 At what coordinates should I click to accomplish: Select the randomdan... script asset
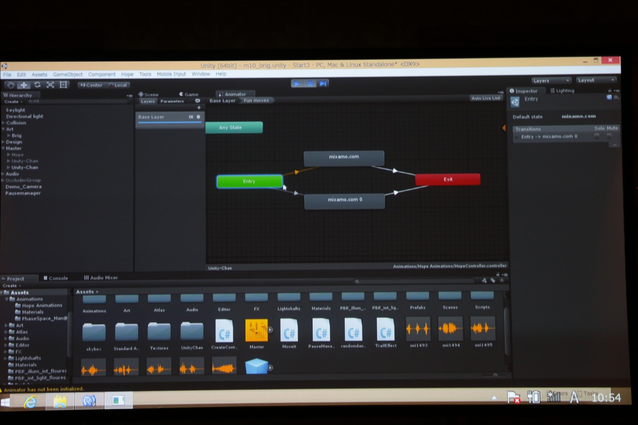click(354, 334)
